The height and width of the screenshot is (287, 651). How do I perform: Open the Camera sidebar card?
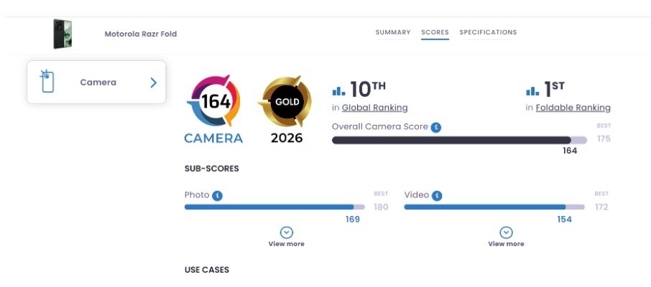tap(96, 82)
